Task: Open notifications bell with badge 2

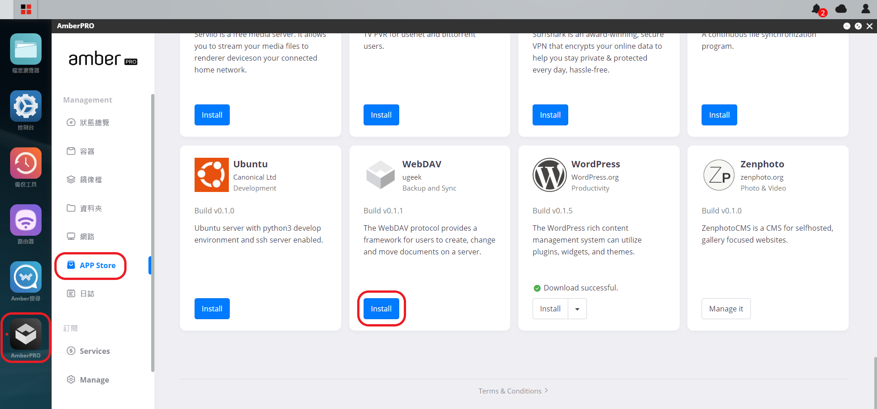Action: click(818, 9)
